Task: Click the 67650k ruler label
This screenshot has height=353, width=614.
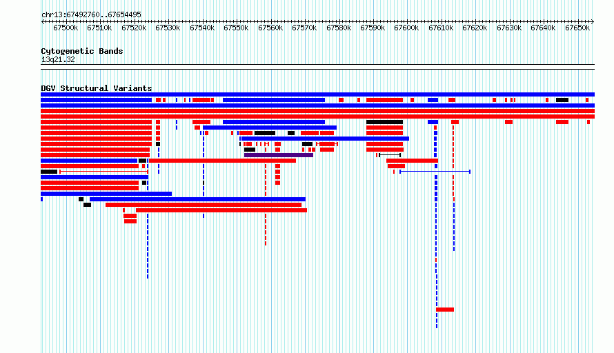Action: pos(577,28)
